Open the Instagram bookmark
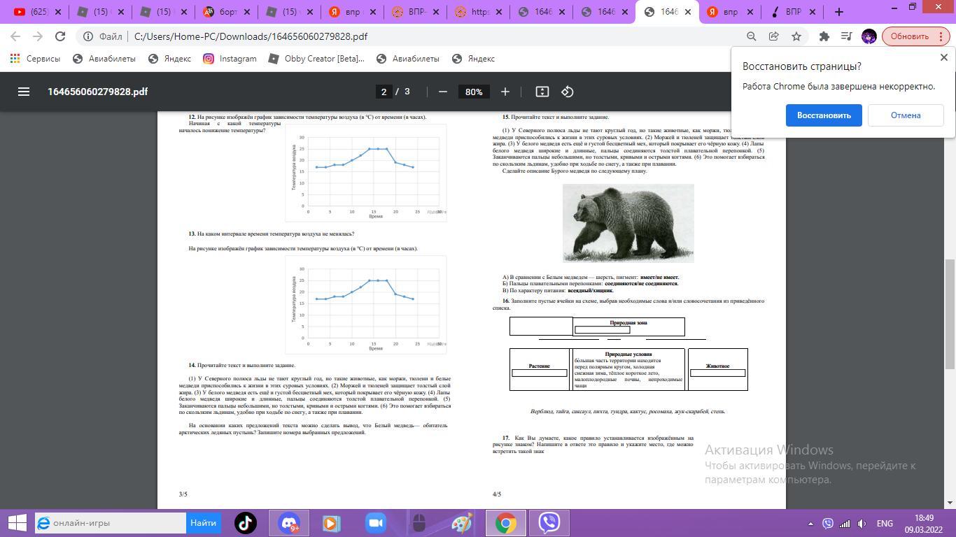956x537 pixels. point(230,59)
